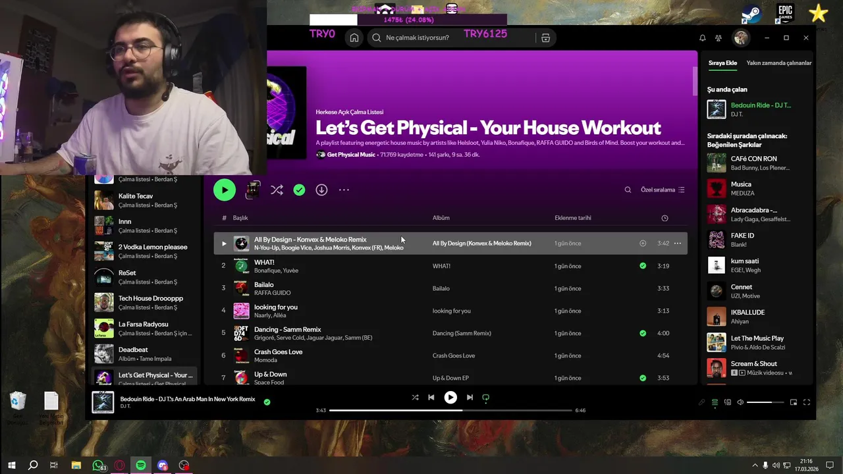
Task: Click the now-playing Bedouin Ride cover art
Action: [x=103, y=402]
